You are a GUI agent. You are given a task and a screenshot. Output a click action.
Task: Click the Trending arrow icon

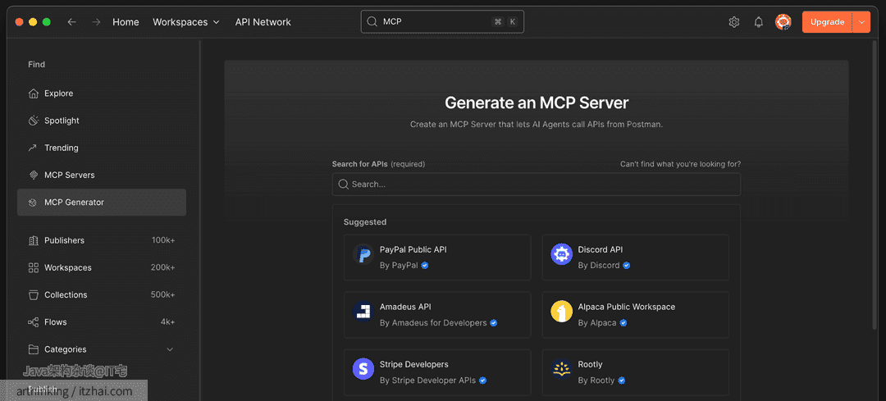33,148
